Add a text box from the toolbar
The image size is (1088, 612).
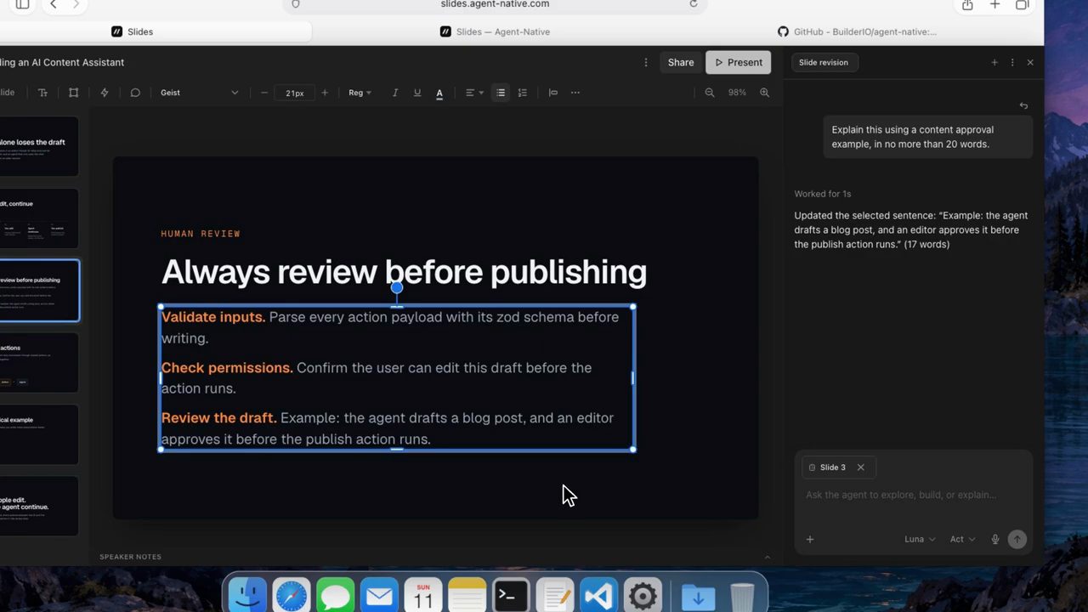pyautogui.click(x=42, y=93)
